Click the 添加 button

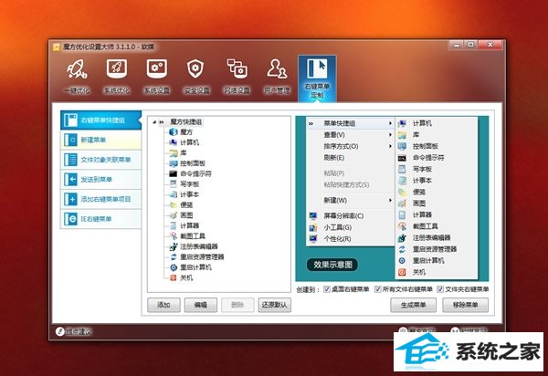[163, 305]
